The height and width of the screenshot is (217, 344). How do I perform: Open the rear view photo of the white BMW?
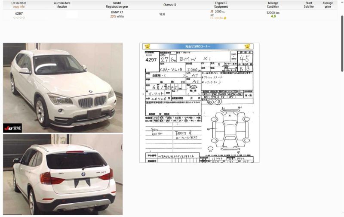(63, 174)
